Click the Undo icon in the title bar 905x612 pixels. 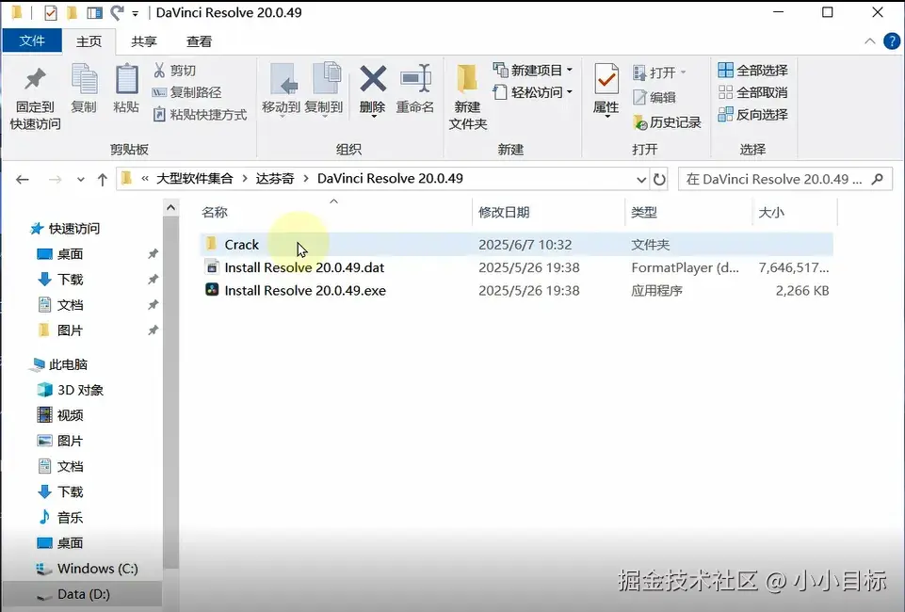(117, 12)
